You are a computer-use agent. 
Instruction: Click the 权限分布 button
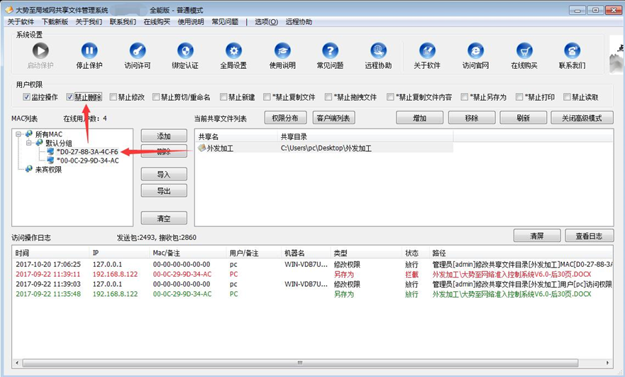pyautogui.click(x=285, y=118)
